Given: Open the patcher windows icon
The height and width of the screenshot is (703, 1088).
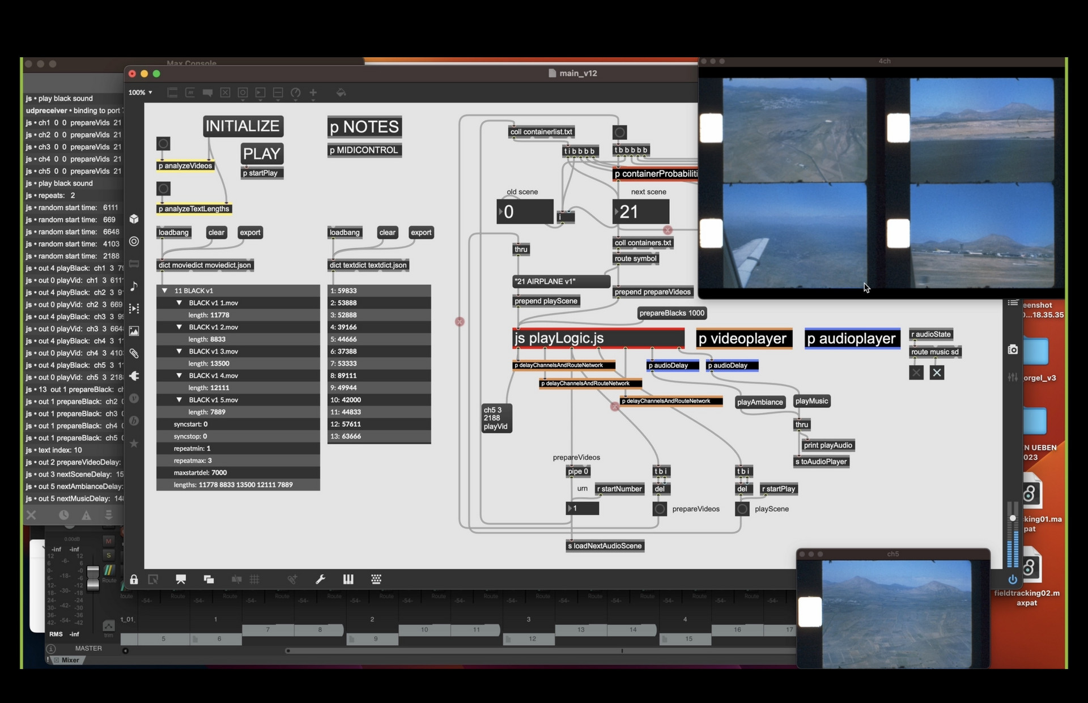Looking at the screenshot, I should pyautogui.click(x=209, y=579).
